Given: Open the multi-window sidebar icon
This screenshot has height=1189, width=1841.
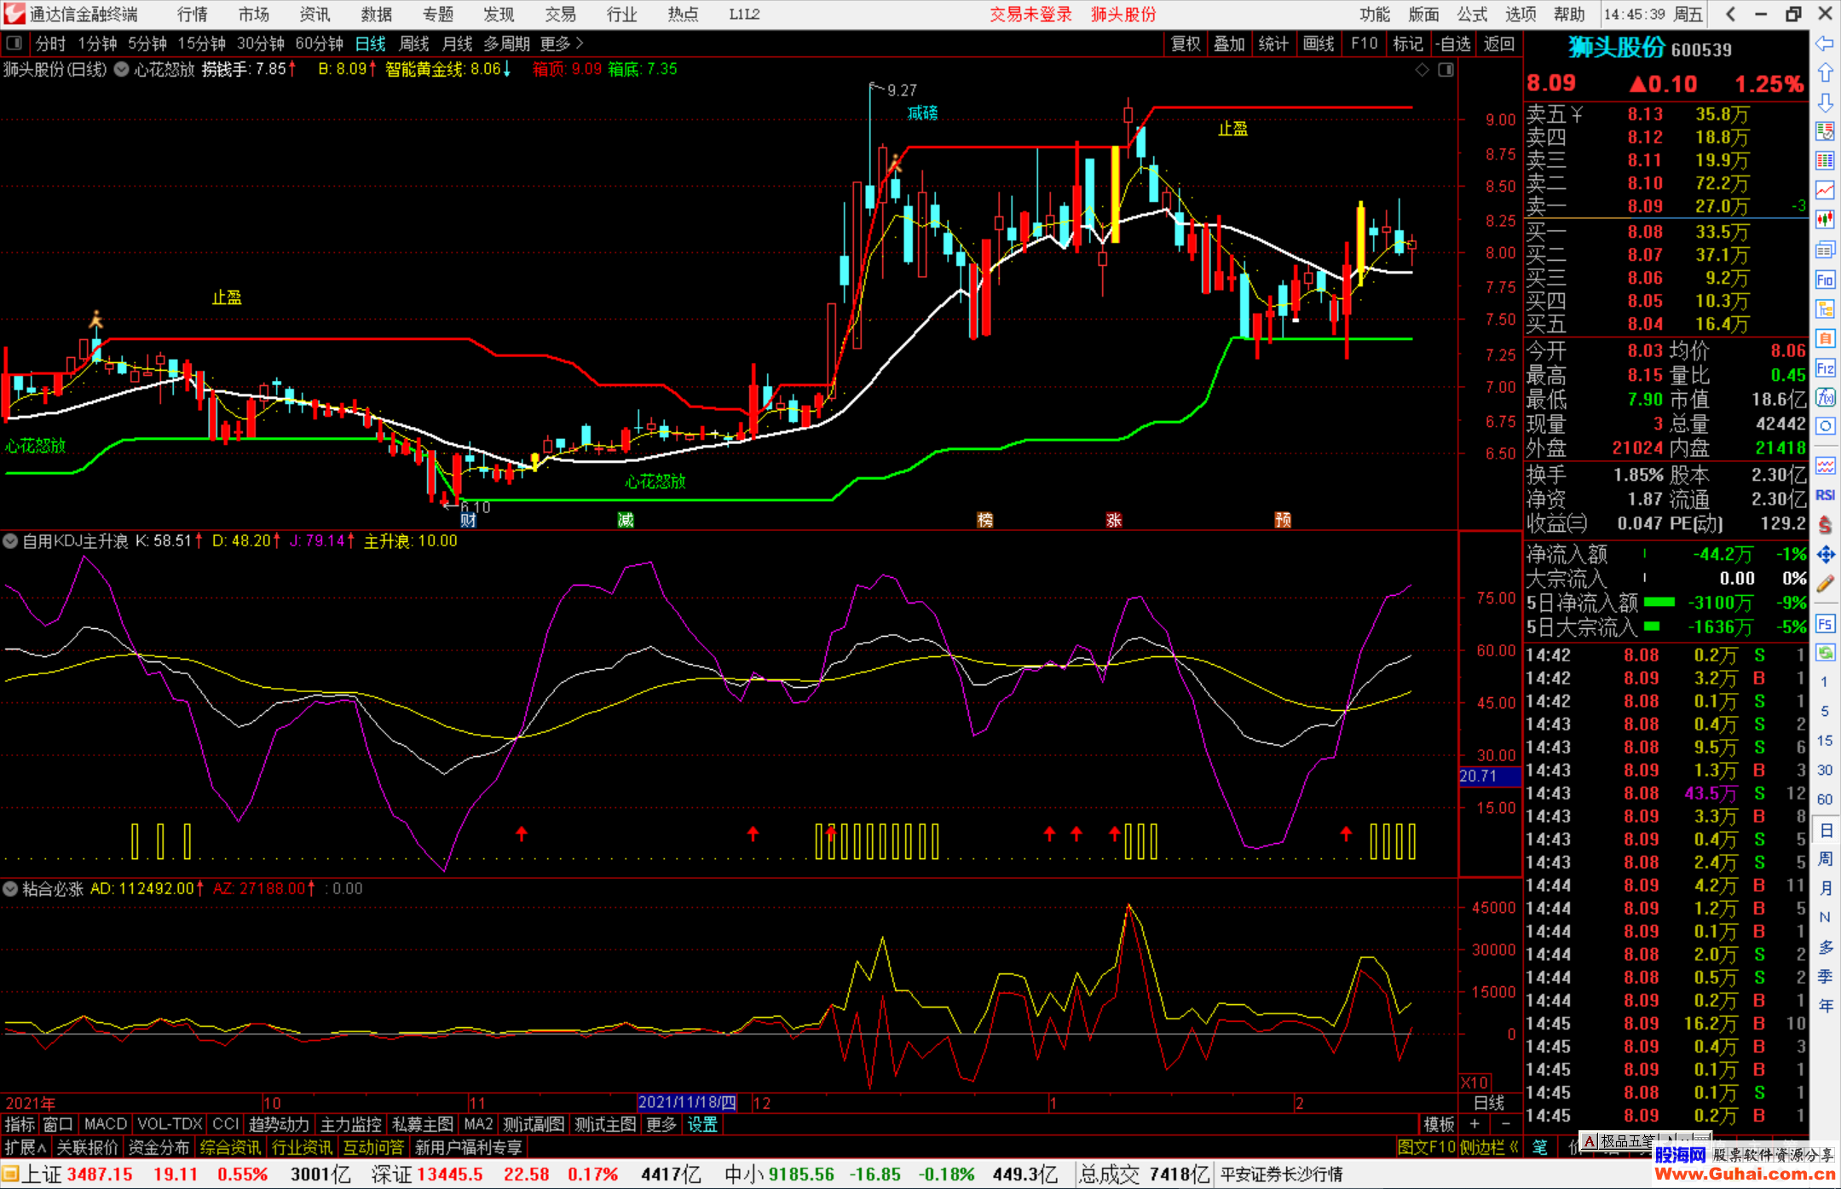Looking at the screenshot, I should (x=1825, y=250).
